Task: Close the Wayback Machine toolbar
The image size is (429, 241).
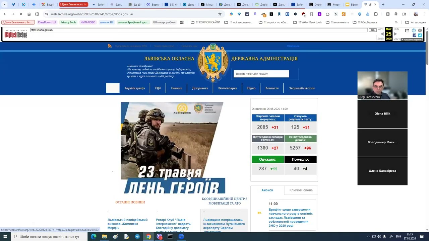Action: pyautogui.click(x=420, y=30)
